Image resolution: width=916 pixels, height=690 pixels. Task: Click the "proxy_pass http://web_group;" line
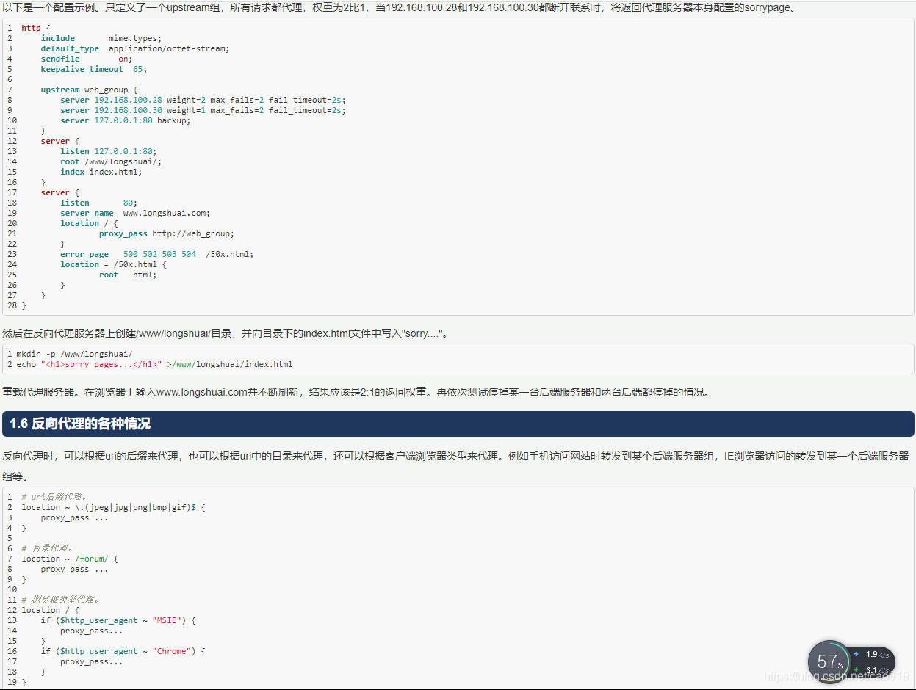(167, 233)
